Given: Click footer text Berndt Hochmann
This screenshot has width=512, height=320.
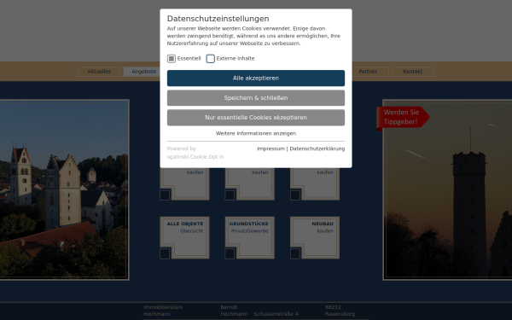Looking at the screenshot, I should click(x=234, y=311).
